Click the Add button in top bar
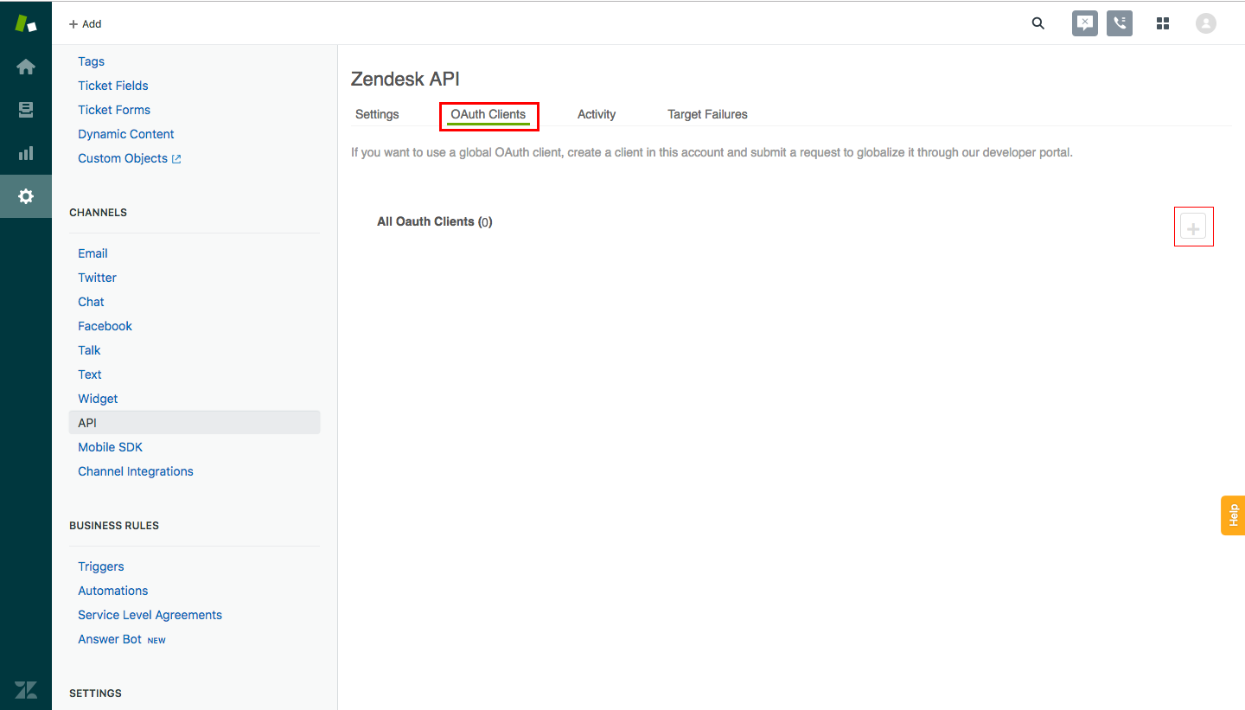This screenshot has height=710, width=1245. point(85,24)
